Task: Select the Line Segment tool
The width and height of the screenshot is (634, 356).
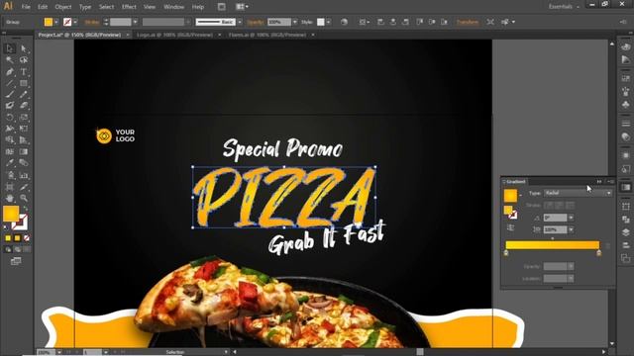Action: 10,83
